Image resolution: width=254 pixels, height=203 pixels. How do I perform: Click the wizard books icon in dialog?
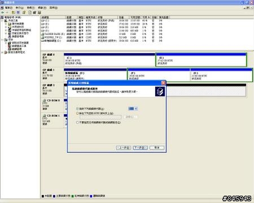pyautogui.click(x=160, y=91)
